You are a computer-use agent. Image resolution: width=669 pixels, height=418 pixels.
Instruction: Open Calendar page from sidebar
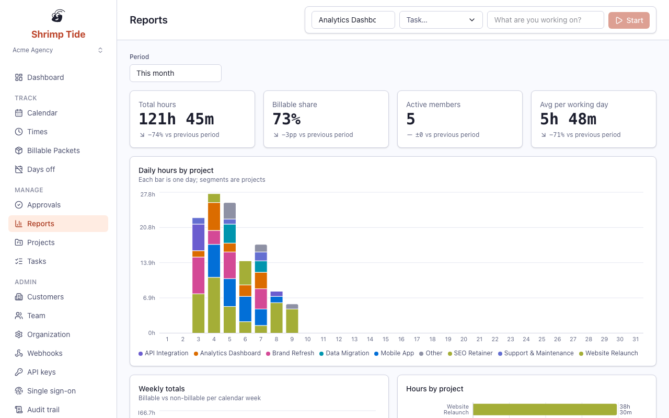tap(58, 113)
